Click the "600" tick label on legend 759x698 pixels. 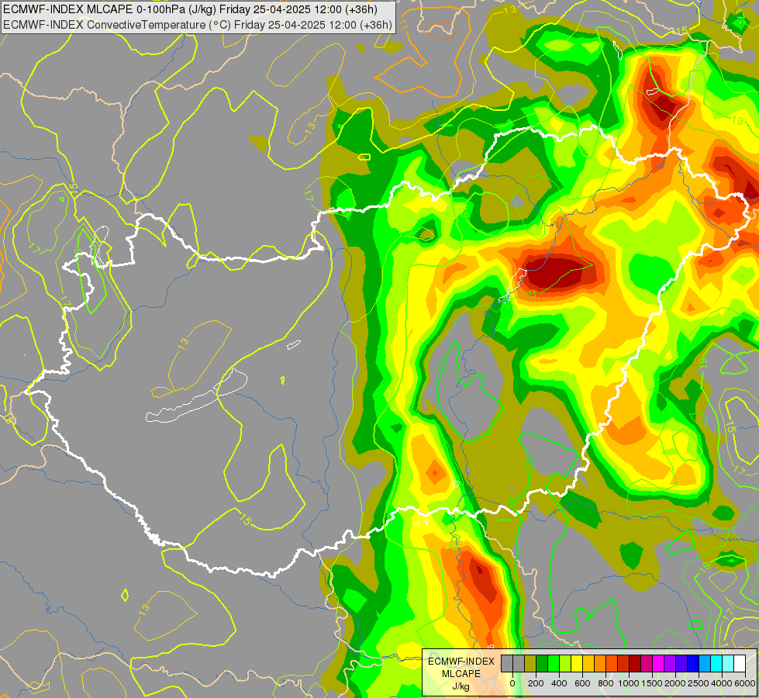[x=582, y=683]
